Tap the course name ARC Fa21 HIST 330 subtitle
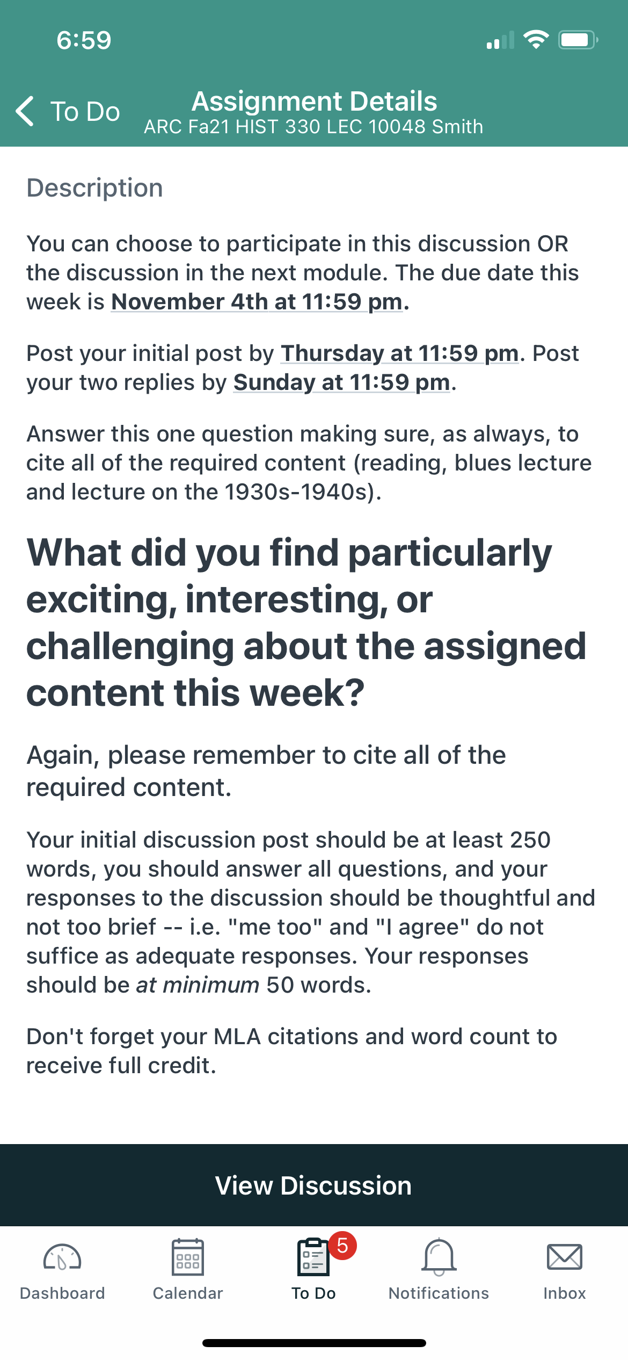This screenshot has height=1360, width=628. point(313,127)
